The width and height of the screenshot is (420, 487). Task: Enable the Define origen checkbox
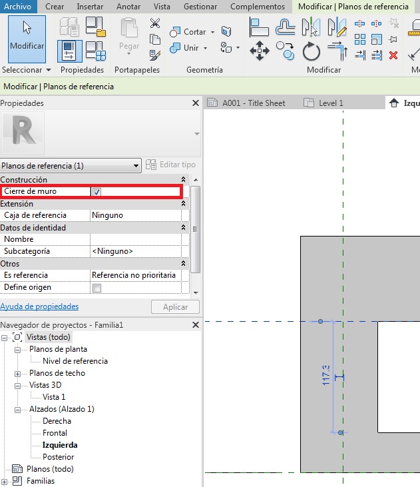pyautogui.click(x=97, y=288)
